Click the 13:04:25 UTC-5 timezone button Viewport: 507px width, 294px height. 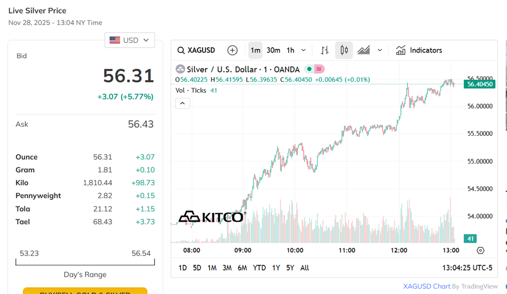click(x=467, y=267)
